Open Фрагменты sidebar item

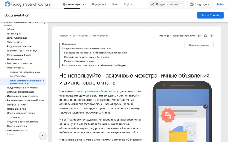tap(13, 117)
